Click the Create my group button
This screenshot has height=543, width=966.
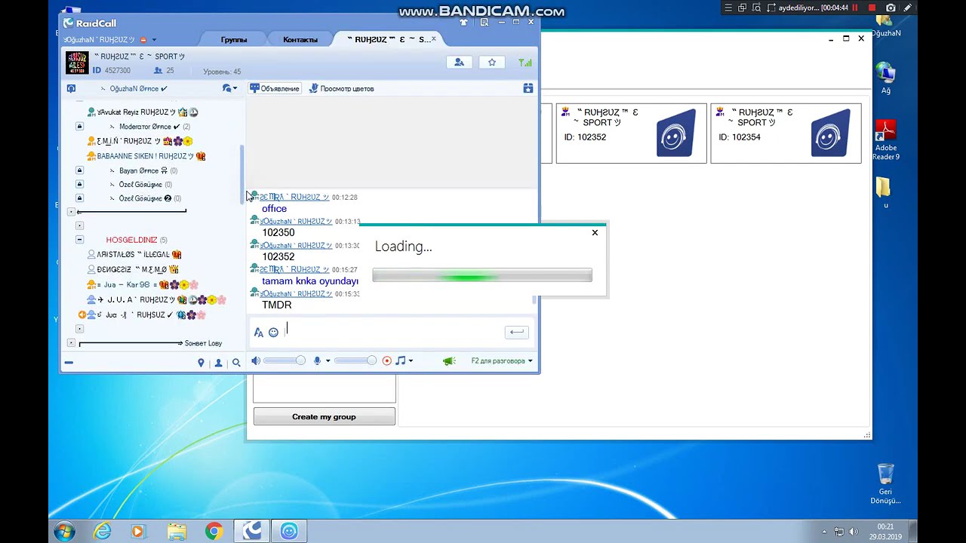324,416
